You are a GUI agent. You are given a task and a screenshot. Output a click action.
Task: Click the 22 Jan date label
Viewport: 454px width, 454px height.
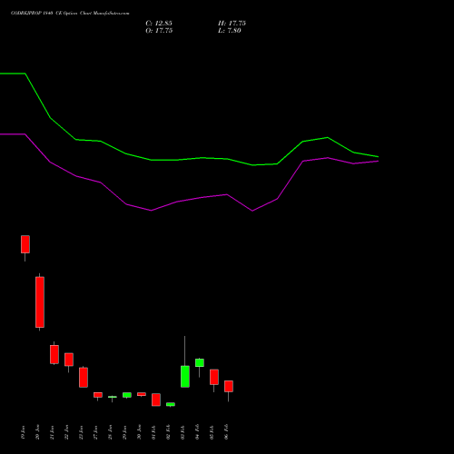[x=67, y=432]
